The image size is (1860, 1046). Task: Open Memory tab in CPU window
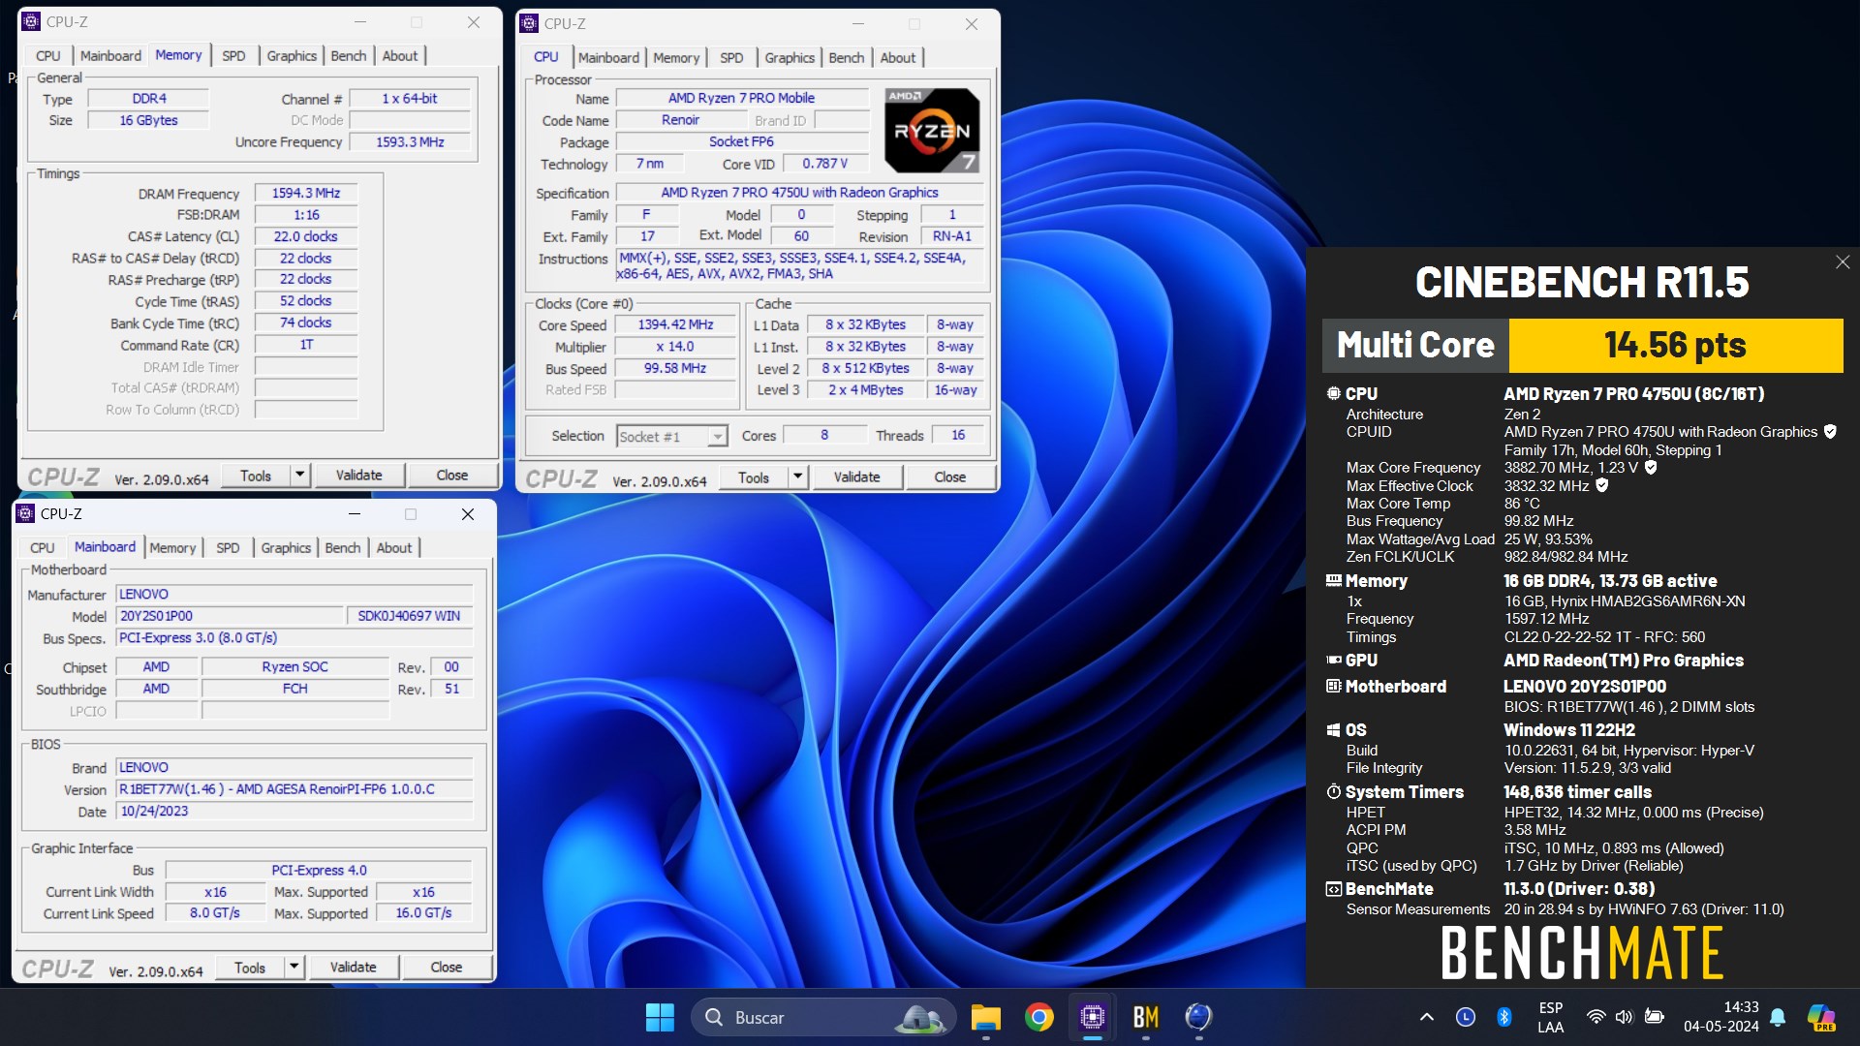(676, 57)
